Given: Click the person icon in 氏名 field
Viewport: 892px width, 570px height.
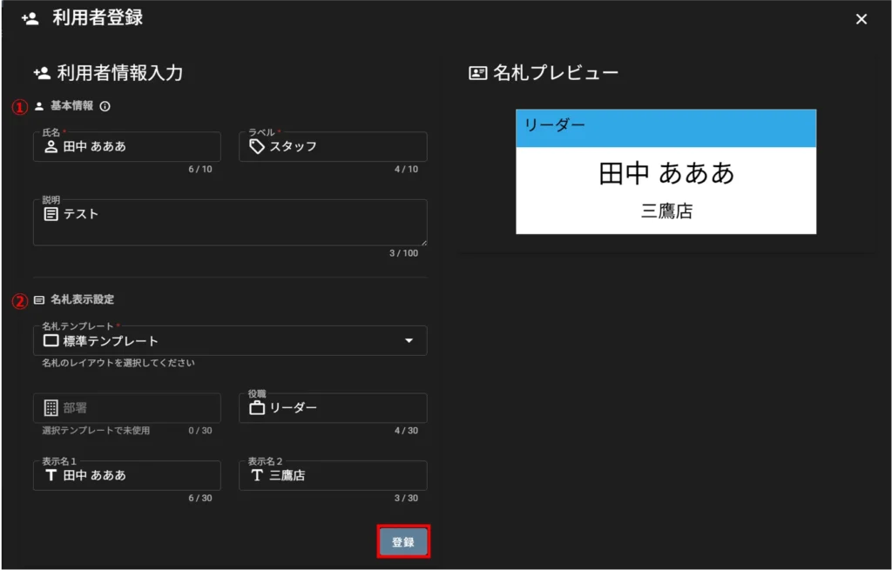Looking at the screenshot, I should (x=51, y=146).
